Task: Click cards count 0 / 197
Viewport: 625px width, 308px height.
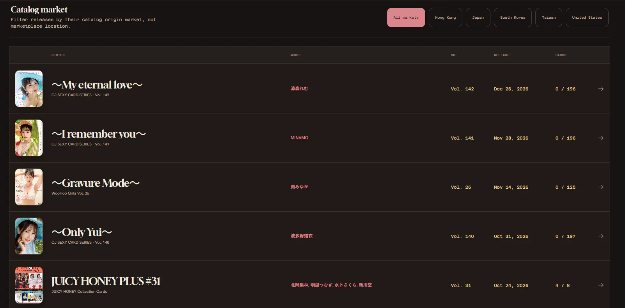Action: 566,236
